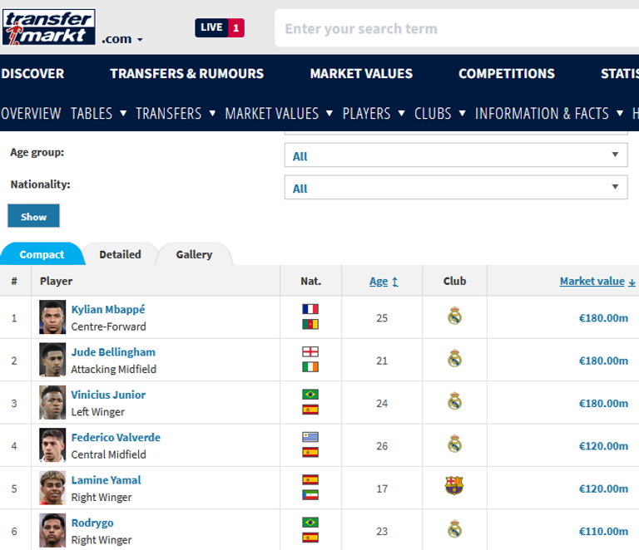Image resolution: width=639 pixels, height=550 pixels.
Task: Click the England flag next to Bellingham
Action: click(310, 351)
